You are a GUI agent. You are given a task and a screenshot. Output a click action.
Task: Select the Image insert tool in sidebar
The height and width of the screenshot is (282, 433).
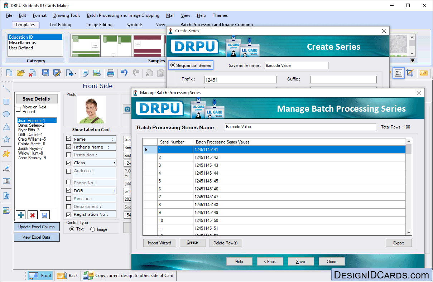click(x=6, y=210)
